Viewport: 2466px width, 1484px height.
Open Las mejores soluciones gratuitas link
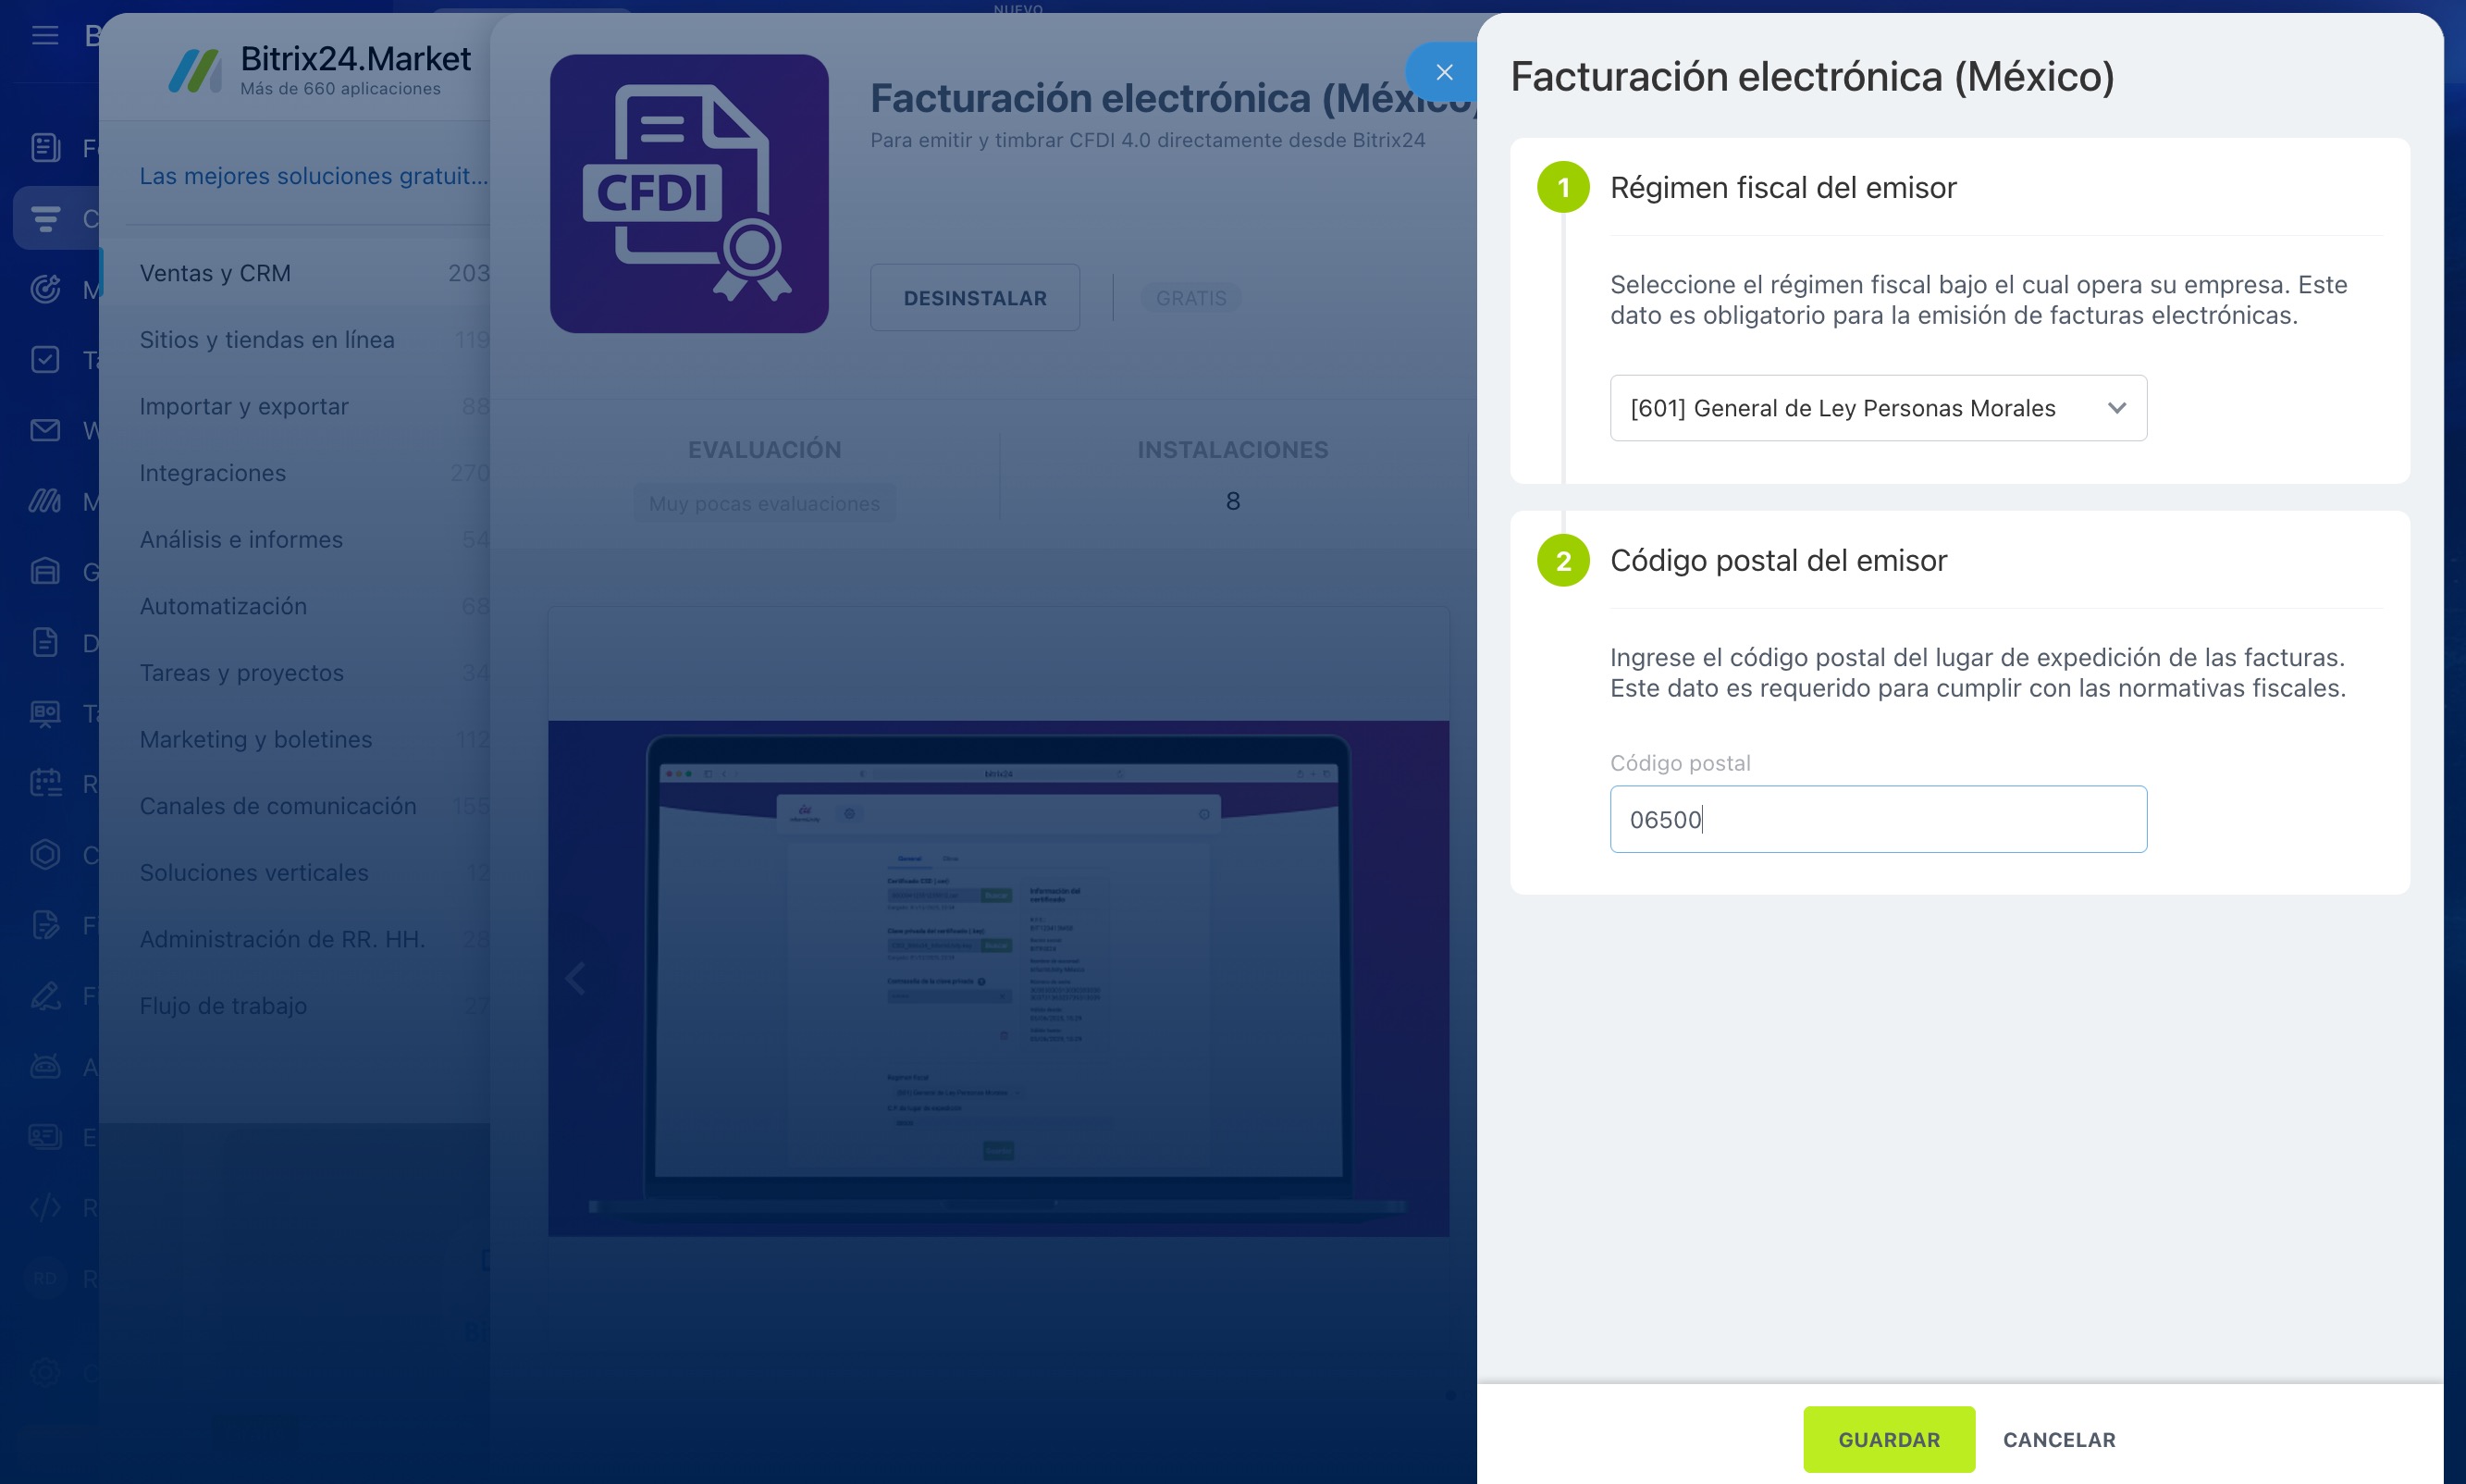pos(314,176)
